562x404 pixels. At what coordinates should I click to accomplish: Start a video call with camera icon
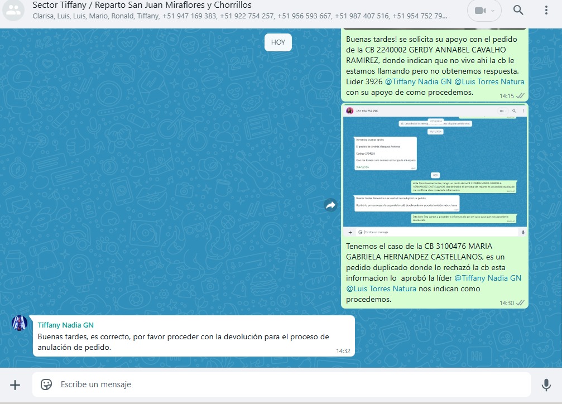pos(479,10)
